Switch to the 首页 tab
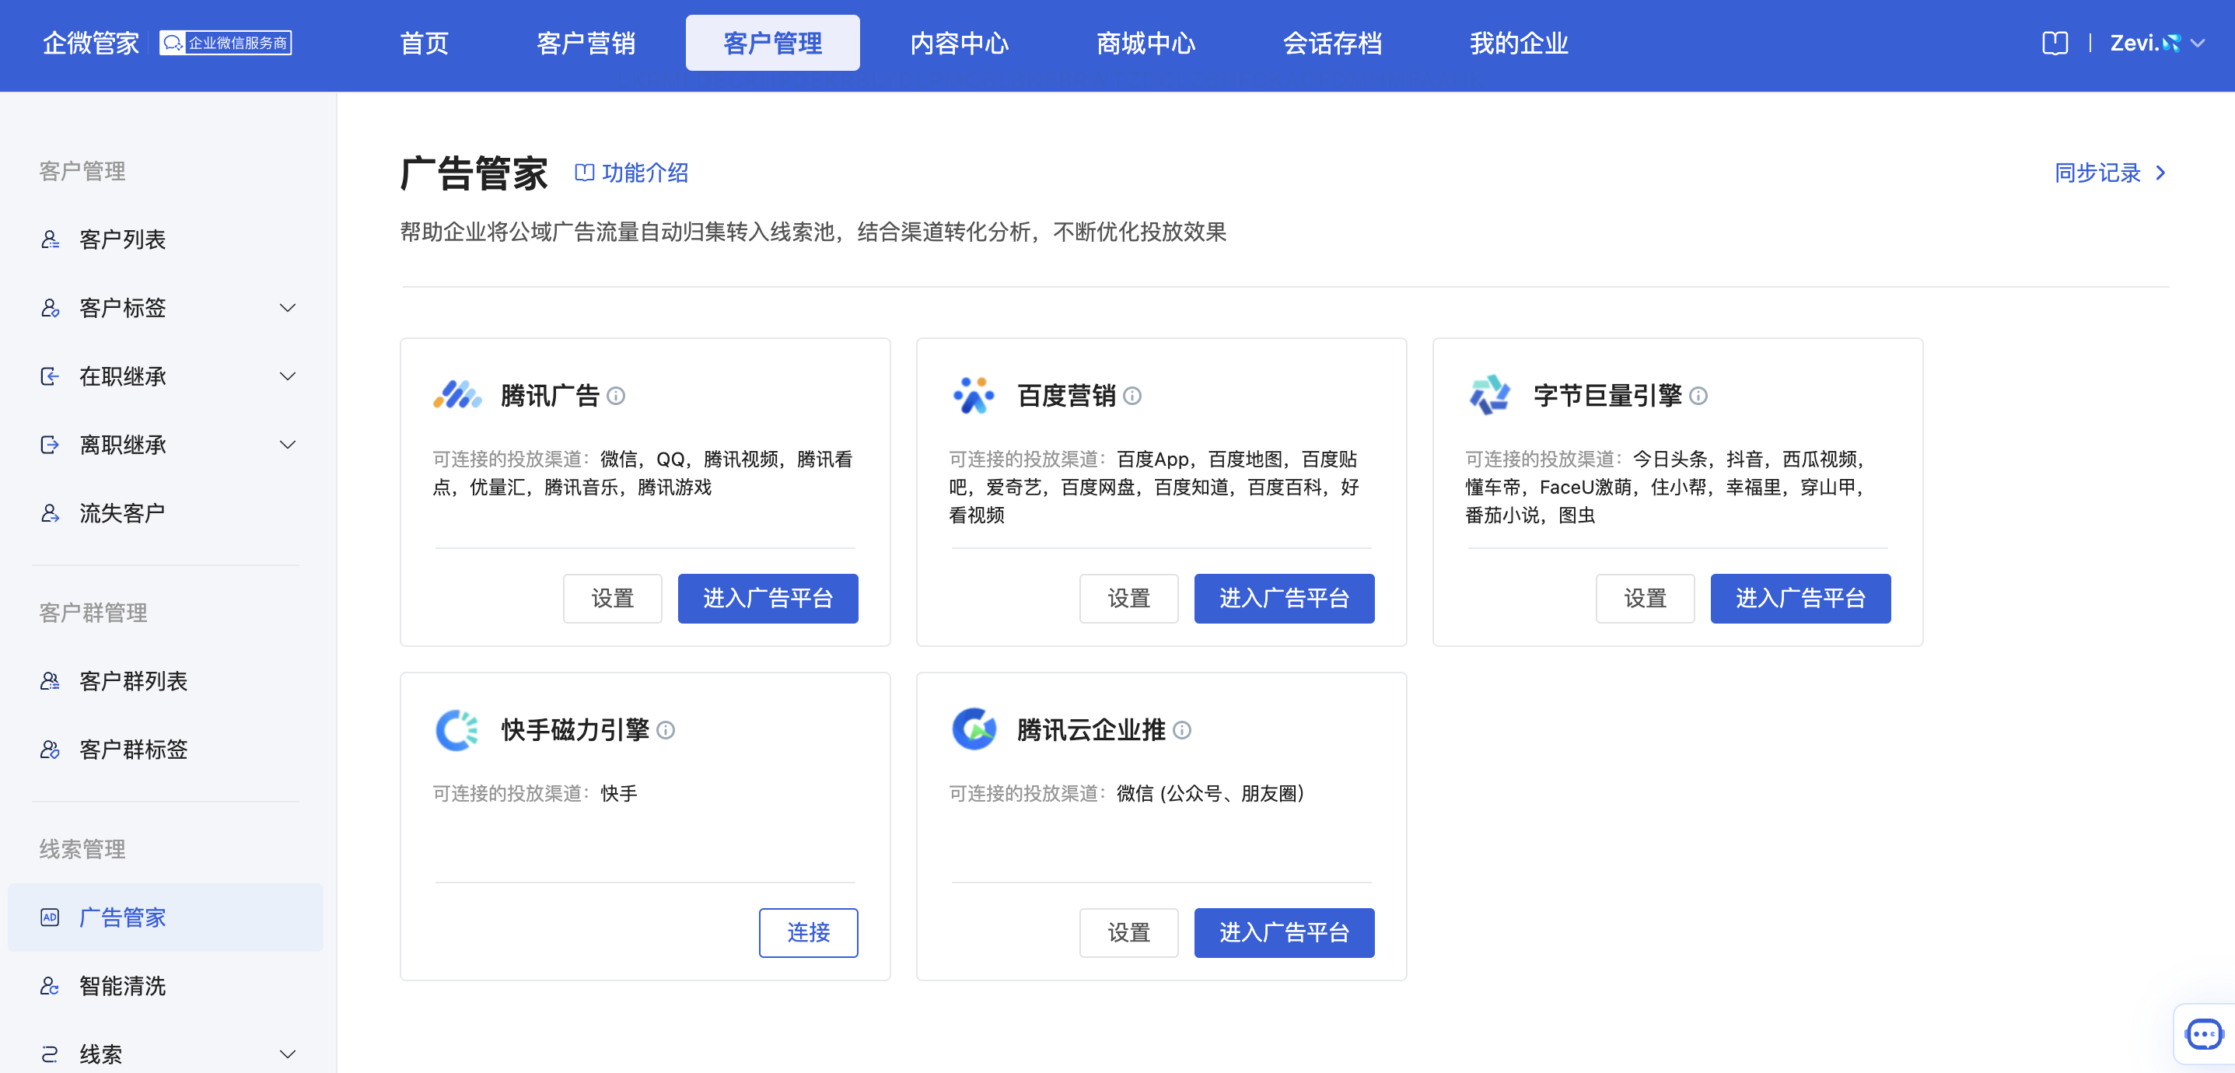The width and height of the screenshot is (2235, 1073). [425, 44]
